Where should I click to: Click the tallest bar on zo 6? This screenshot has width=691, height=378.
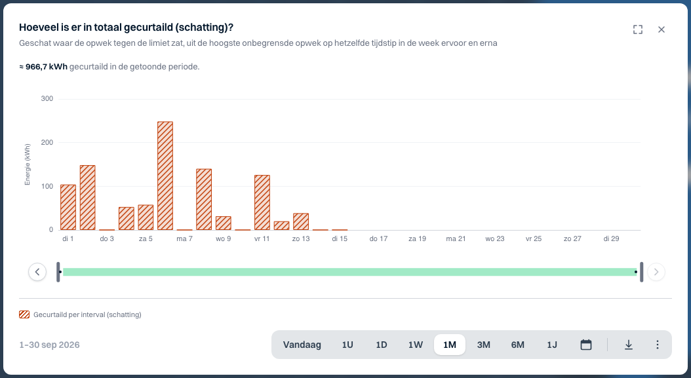point(165,176)
